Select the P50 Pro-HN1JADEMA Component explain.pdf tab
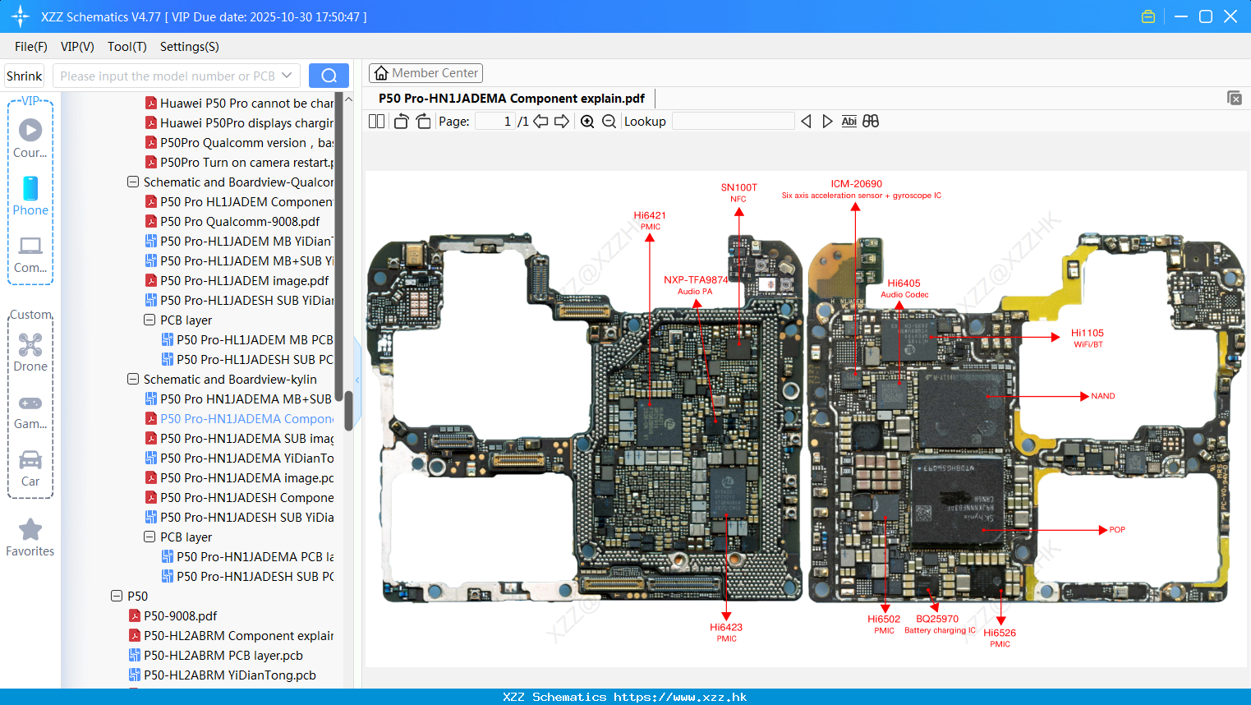Screen dimensions: 1251x705 click(x=512, y=99)
